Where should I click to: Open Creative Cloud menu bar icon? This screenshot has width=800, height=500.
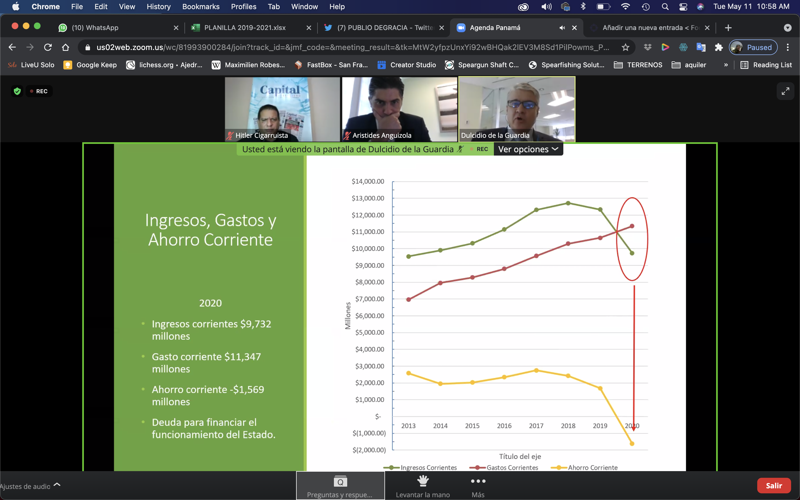point(523,7)
